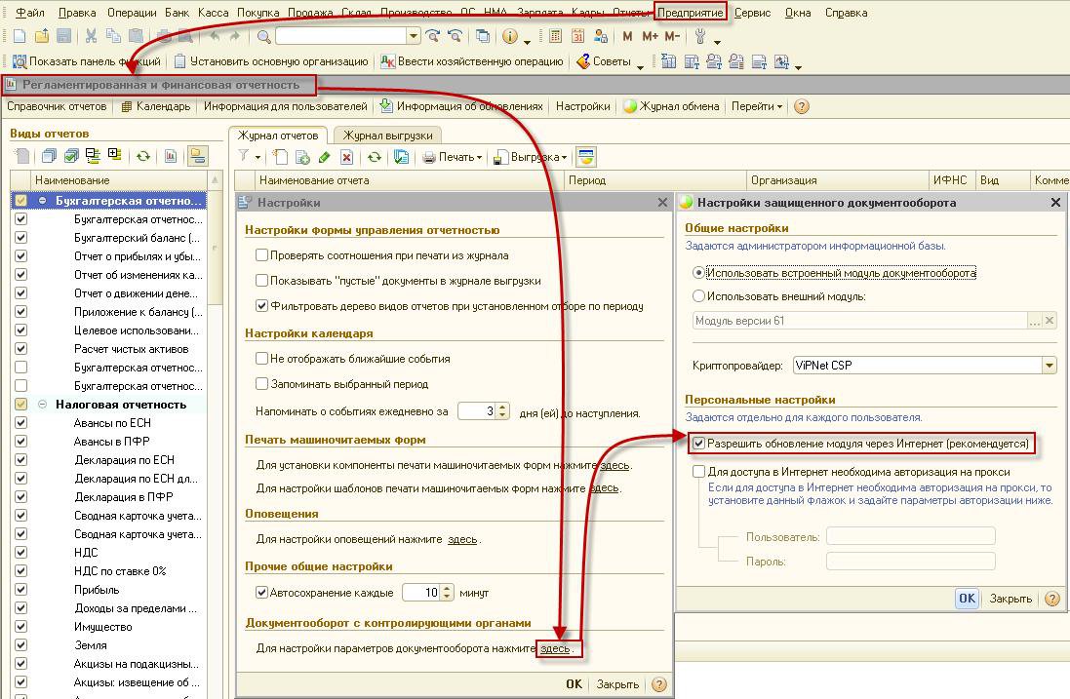Click здесь link for установки компоненты печати
Screen dimensions: 1070x699
614,465
